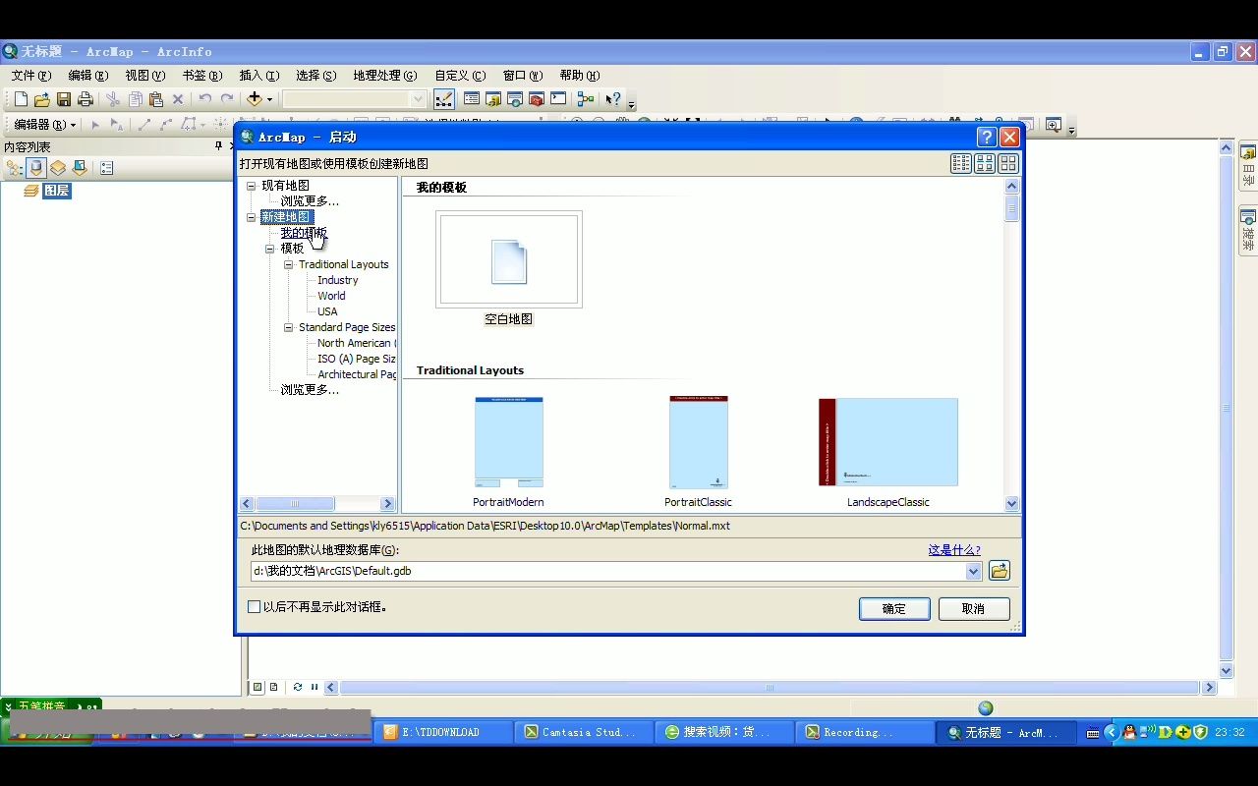Switch dialog to medium icons view

click(985, 164)
